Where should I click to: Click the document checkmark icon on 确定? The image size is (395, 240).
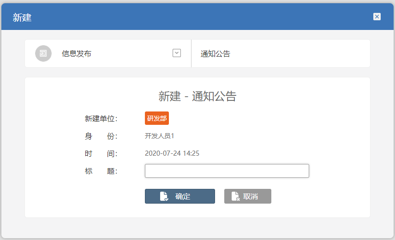coord(164,196)
